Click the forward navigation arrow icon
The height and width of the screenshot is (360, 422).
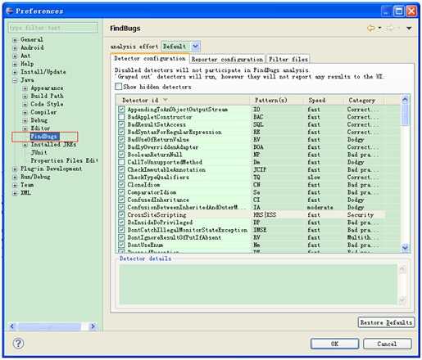click(x=390, y=28)
